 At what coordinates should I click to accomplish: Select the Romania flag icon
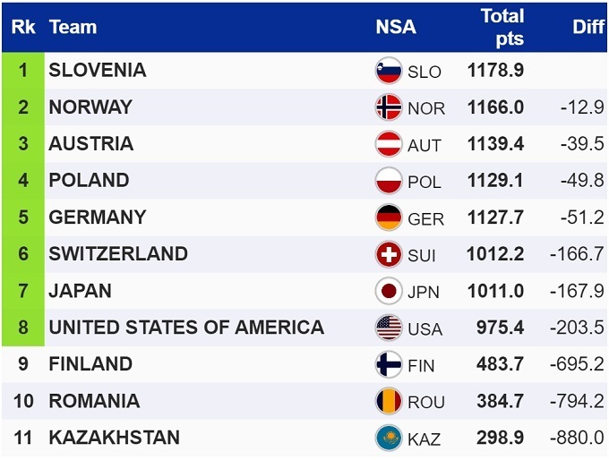coord(389,401)
